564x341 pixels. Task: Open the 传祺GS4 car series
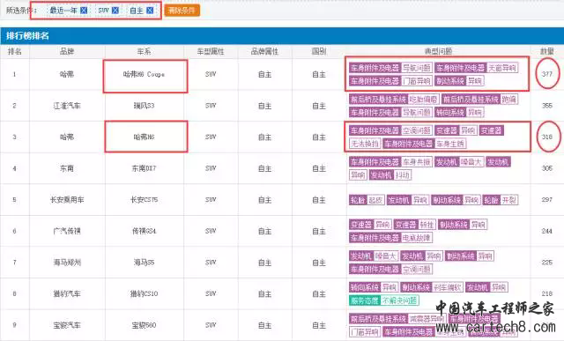tap(144, 231)
